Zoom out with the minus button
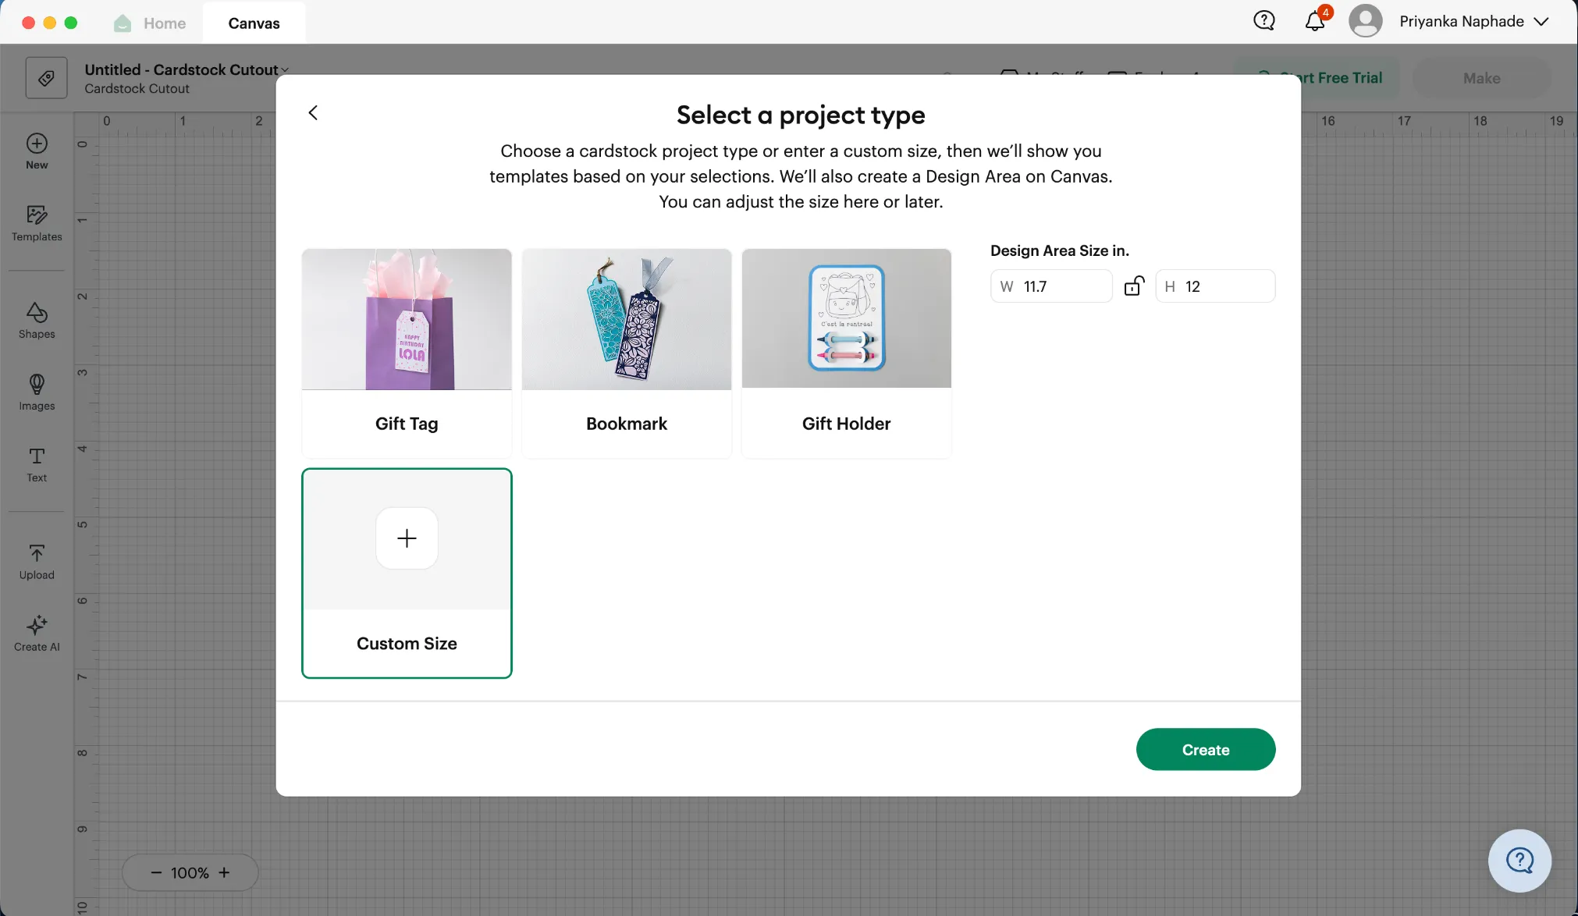 pos(156,872)
